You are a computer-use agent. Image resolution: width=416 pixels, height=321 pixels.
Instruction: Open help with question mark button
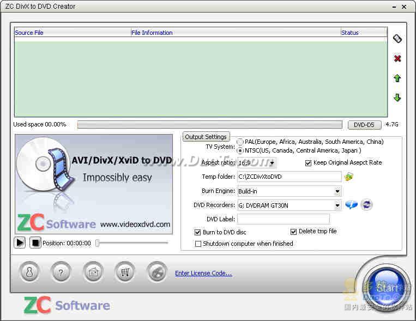61,271
